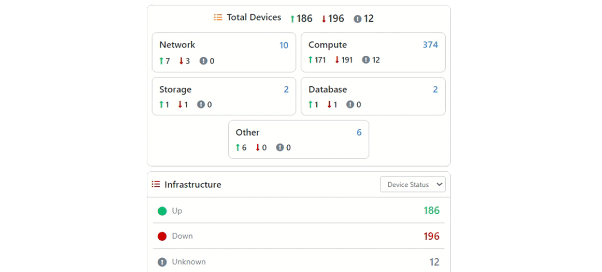Image resolution: width=602 pixels, height=272 pixels.
Task: Select the Other card title
Action: [248, 132]
